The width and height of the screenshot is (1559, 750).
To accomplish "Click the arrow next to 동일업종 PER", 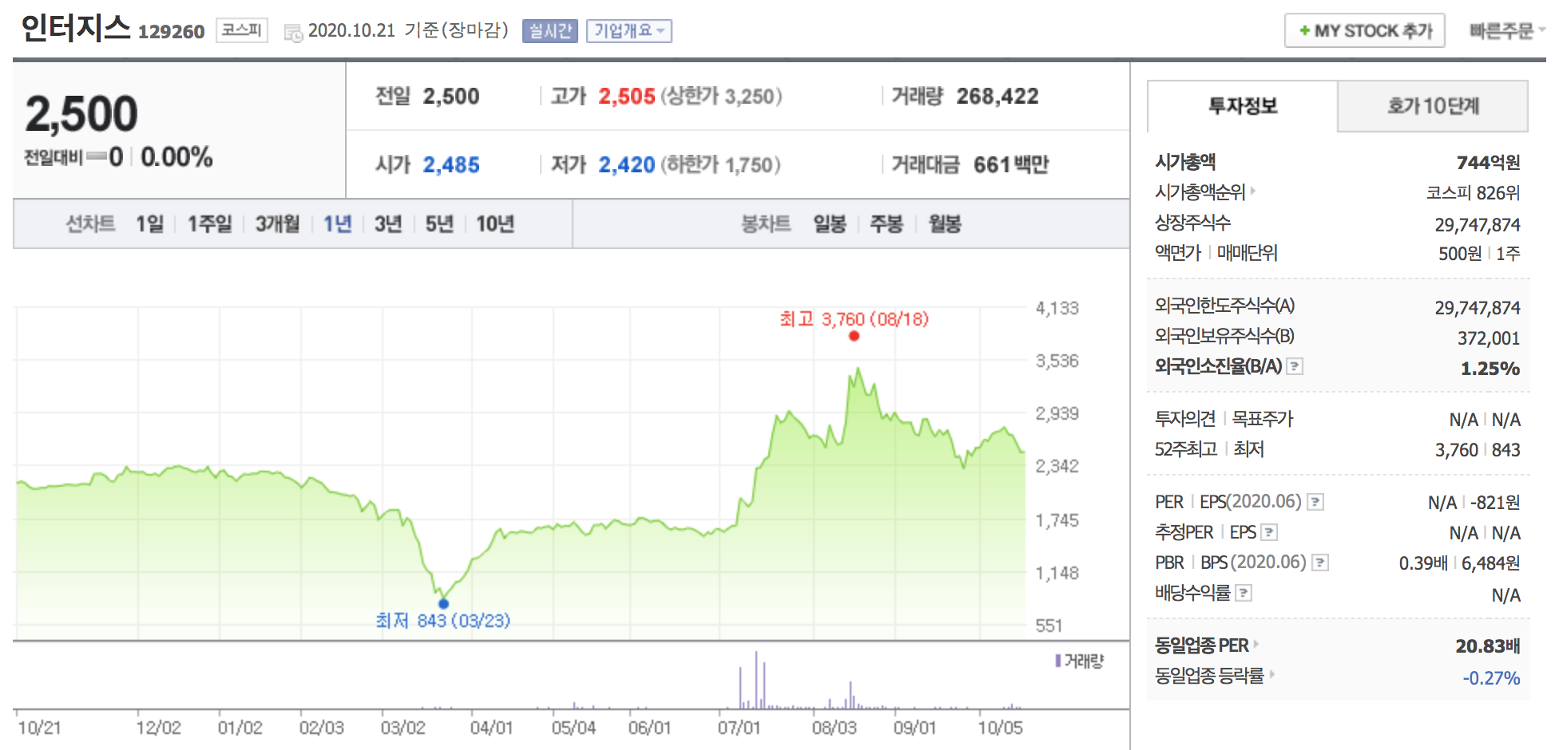I will (x=1256, y=644).
